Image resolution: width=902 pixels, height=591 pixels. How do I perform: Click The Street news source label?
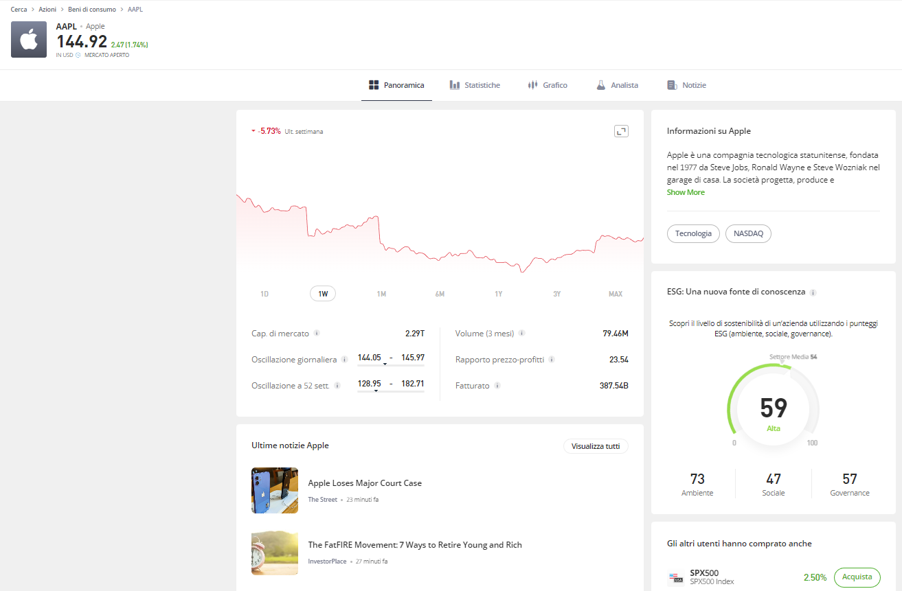[322, 500]
